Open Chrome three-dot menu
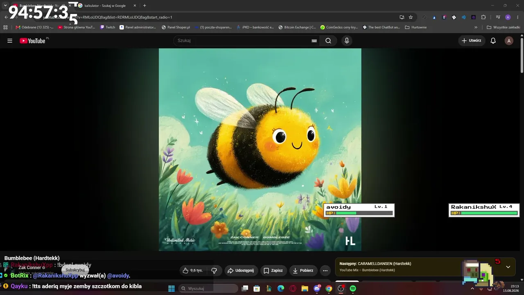The height and width of the screenshot is (295, 524). (518, 17)
